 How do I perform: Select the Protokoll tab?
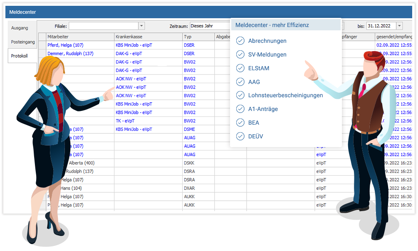[20, 56]
